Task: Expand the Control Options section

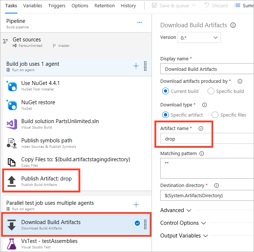Action: (x=183, y=223)
